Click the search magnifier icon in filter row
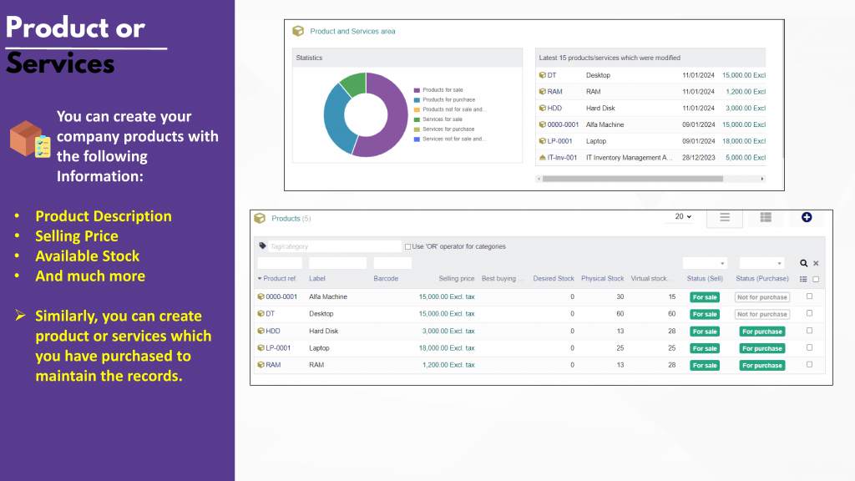Viewport: 855px width, 481px height. tap(803, 263)
